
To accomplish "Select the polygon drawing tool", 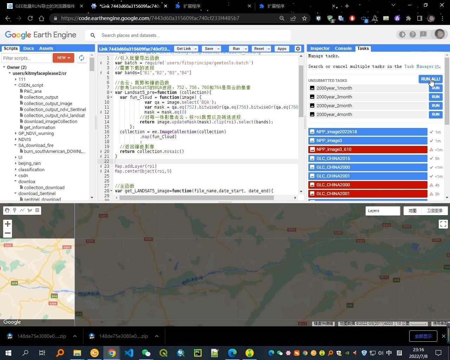I will pos(30,210).
